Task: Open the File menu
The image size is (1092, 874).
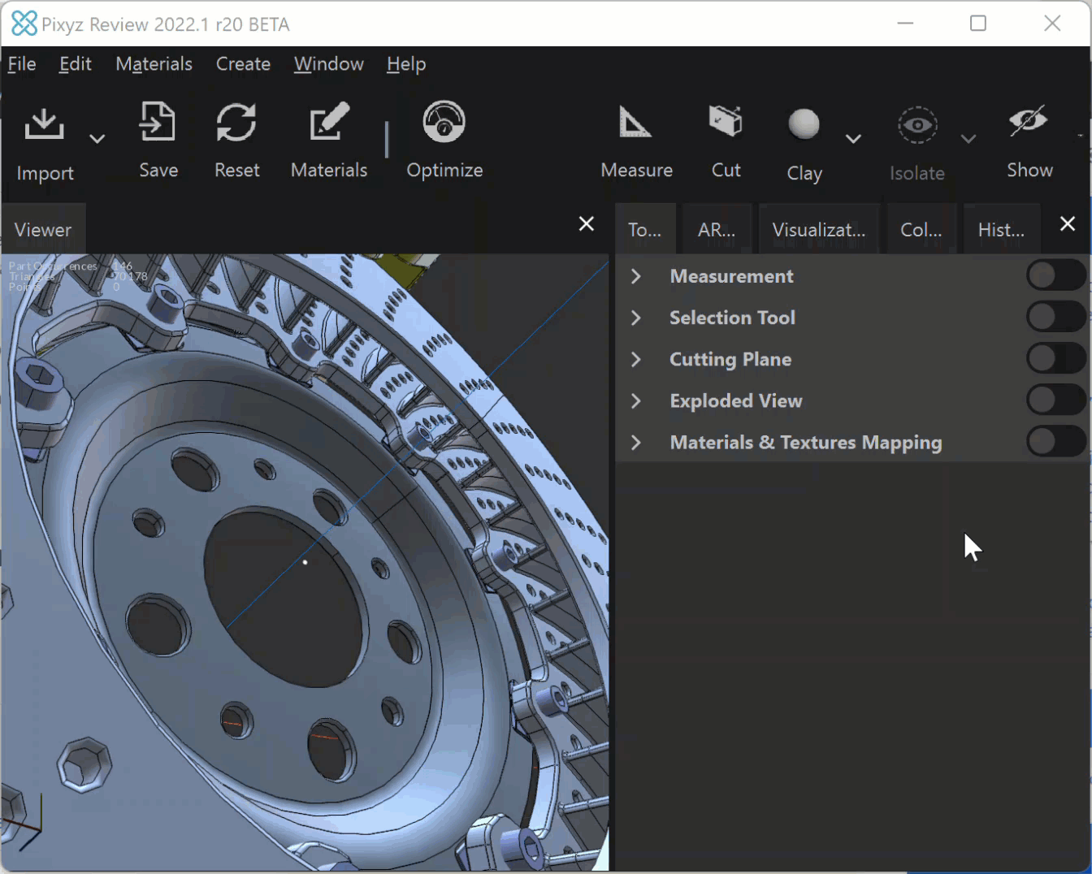Action: 22,64
